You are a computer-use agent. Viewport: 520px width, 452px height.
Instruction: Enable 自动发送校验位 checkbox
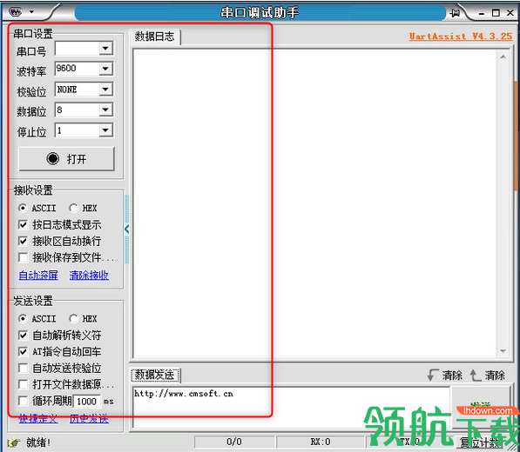pos(23,368)
